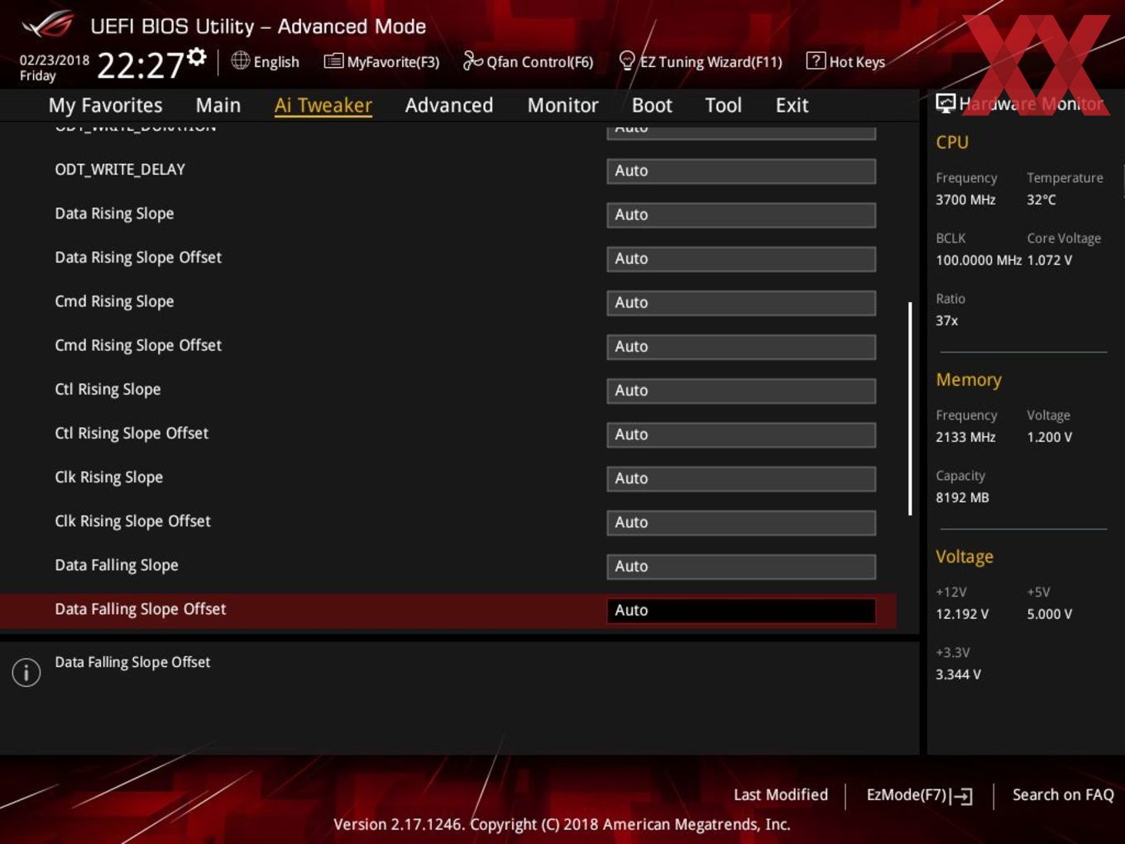Edit Ctl Rising Slope Offset value
This screenshot has width=1125, height=844.
point(741,434)
